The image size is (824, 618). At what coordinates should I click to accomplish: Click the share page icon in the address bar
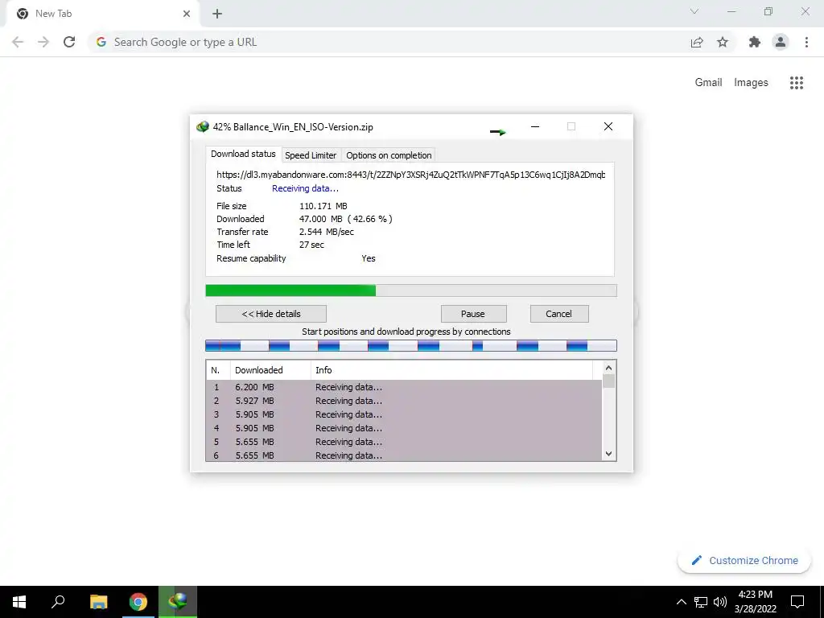(697, 42)
